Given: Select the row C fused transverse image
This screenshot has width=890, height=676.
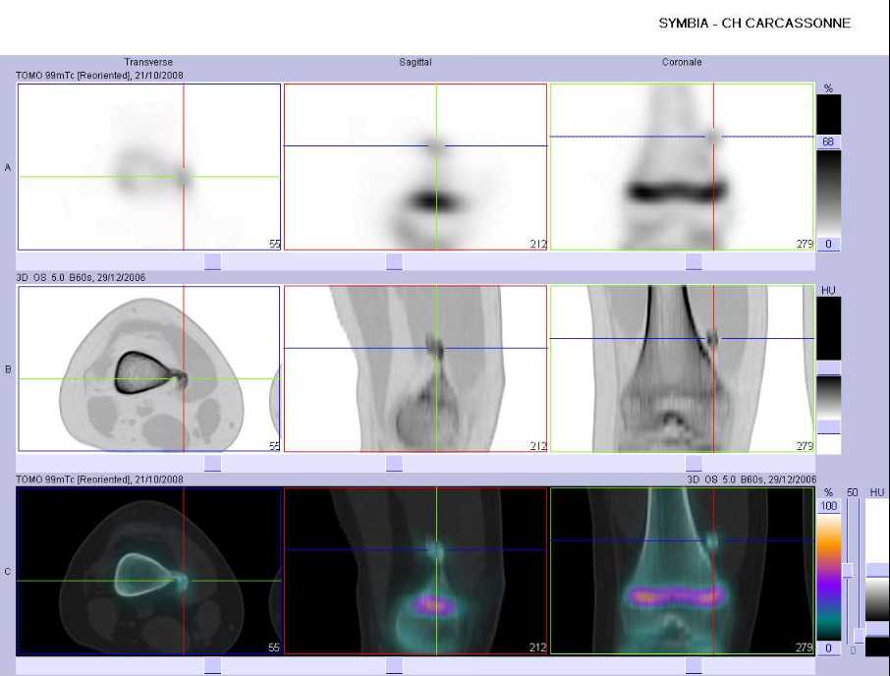Looking at the screenshot, I should pos(148,571).
